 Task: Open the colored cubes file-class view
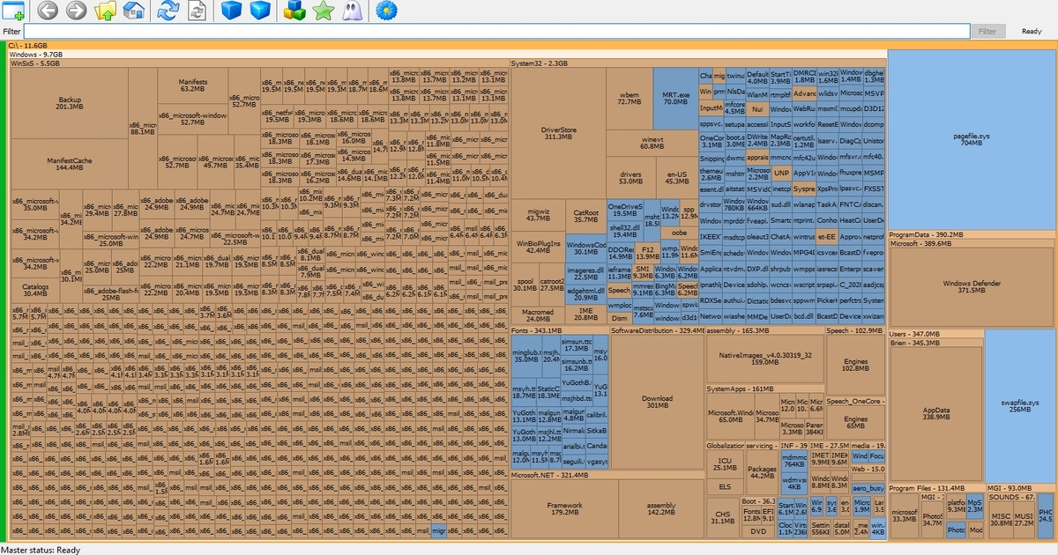point(294,11)
